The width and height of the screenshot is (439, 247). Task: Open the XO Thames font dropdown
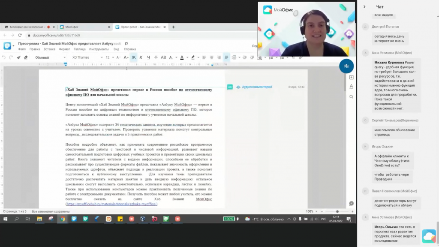(x=87, y=57)
